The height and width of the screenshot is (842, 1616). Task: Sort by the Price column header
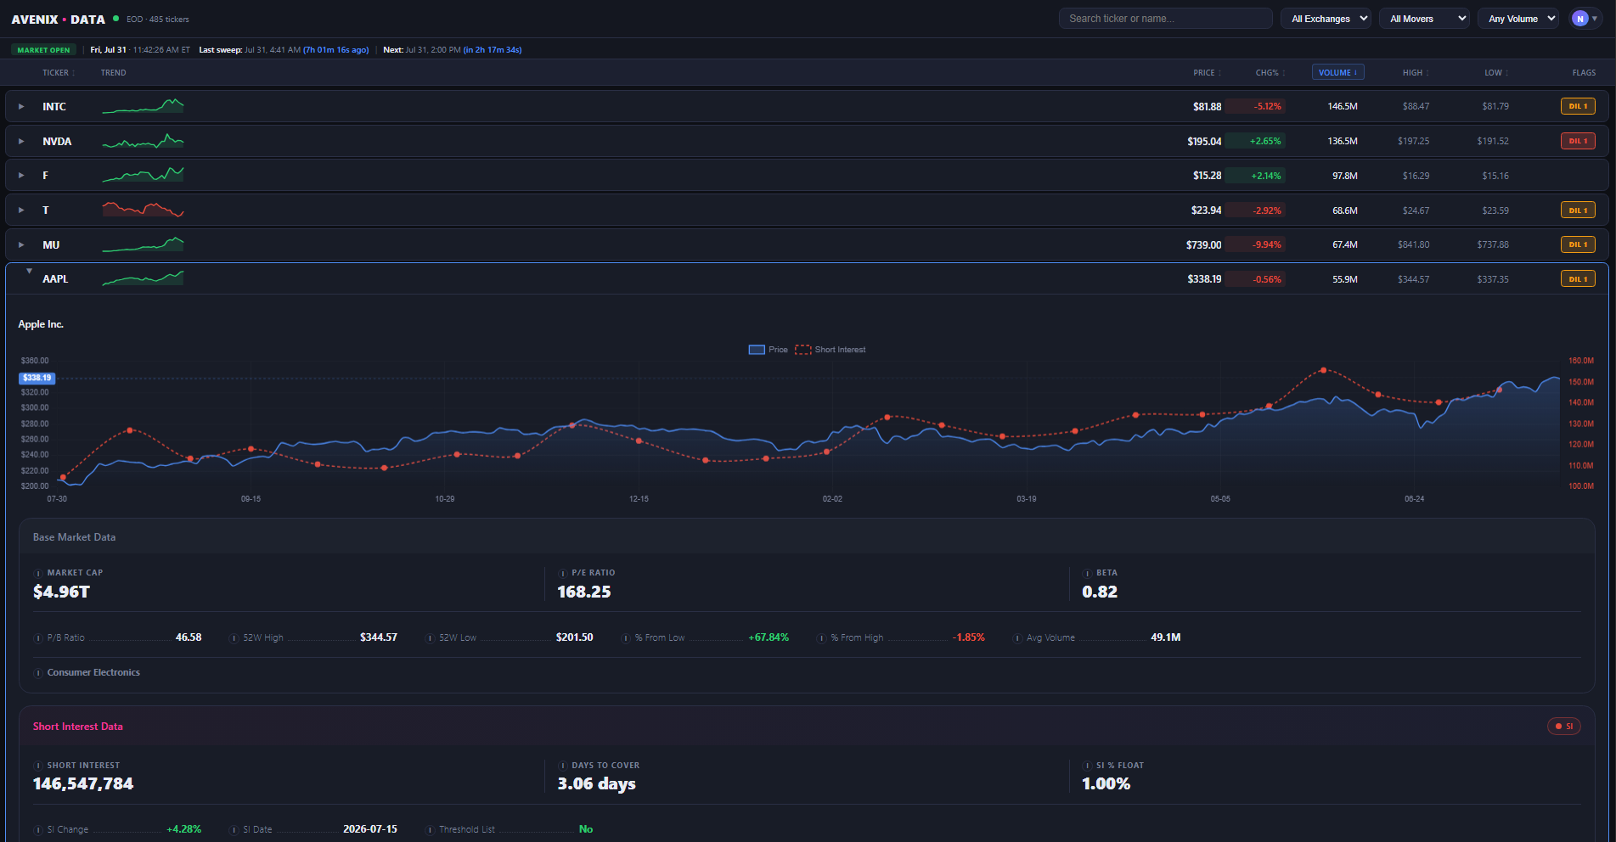(1207, 73)
